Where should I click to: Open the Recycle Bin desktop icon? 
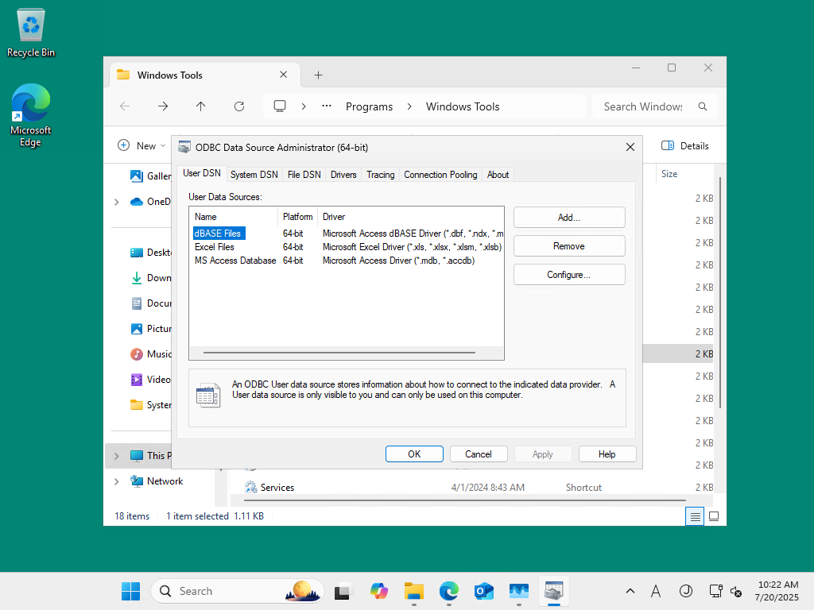[x=31, y=33]
